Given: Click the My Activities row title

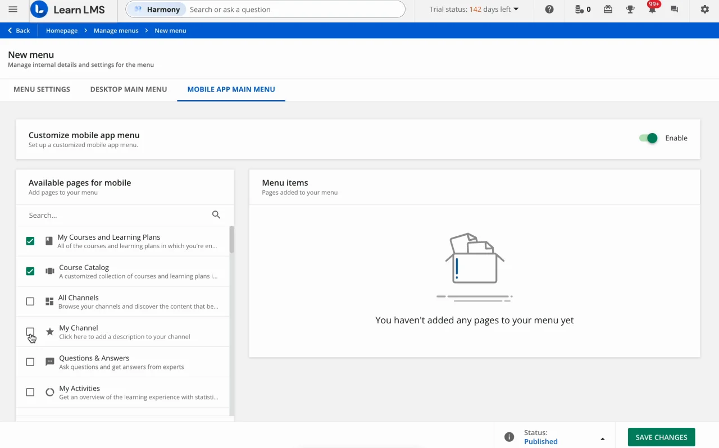Looking at the screenshot, I should (x=80, y=388).
